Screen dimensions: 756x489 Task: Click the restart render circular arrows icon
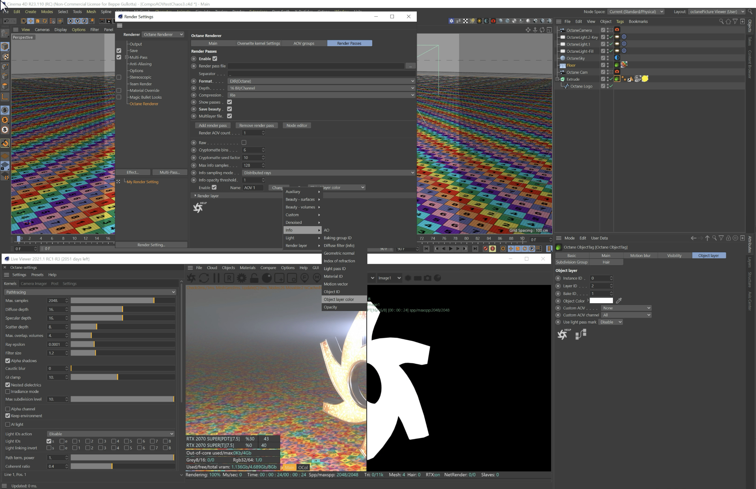click(204, 278)
